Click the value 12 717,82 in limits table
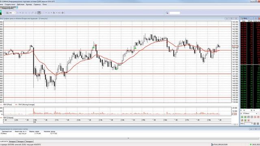260x146 pixels. point(54,133)
